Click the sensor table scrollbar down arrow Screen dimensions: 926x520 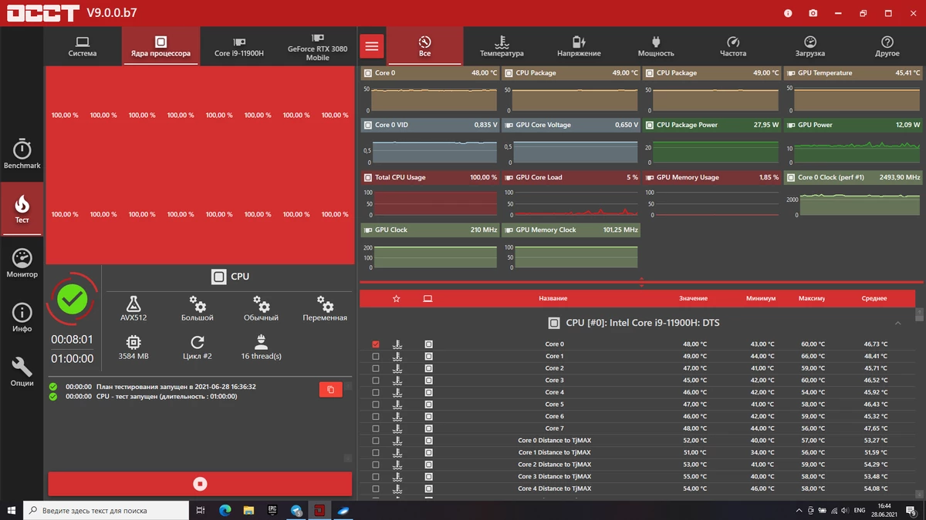(921, 493)
